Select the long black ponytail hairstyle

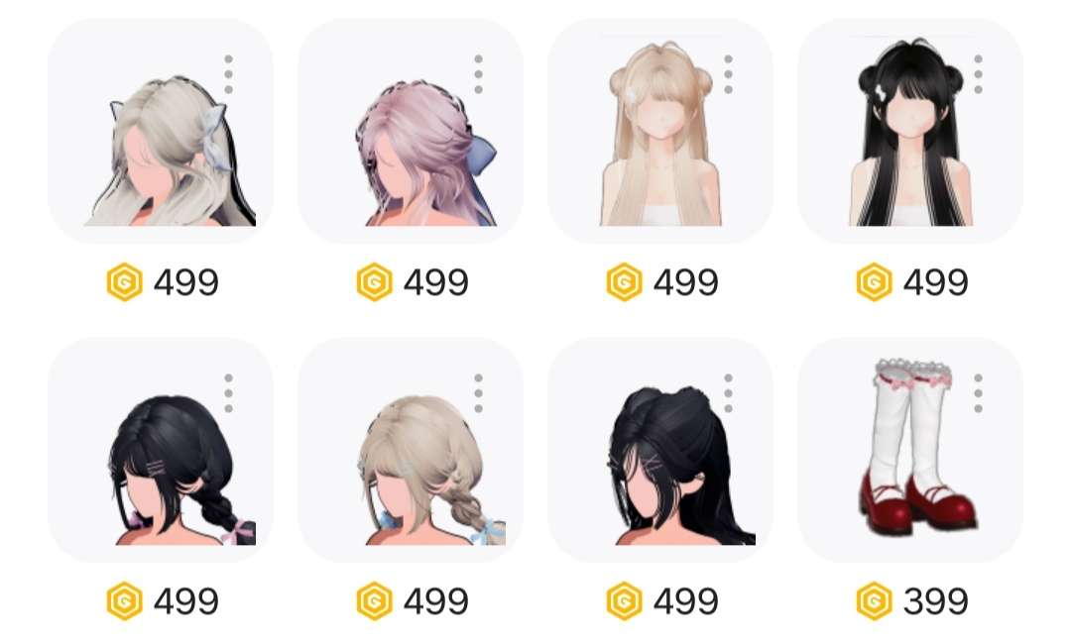pos(660,450)
